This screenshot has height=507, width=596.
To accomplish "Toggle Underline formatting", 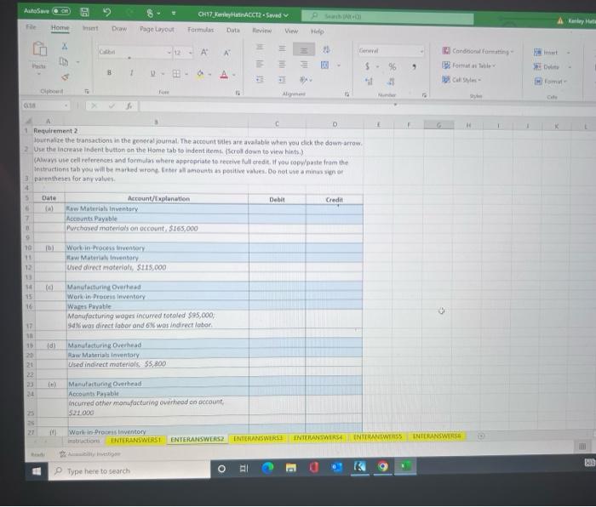I will pyautogui.click(x=152, y=73).
